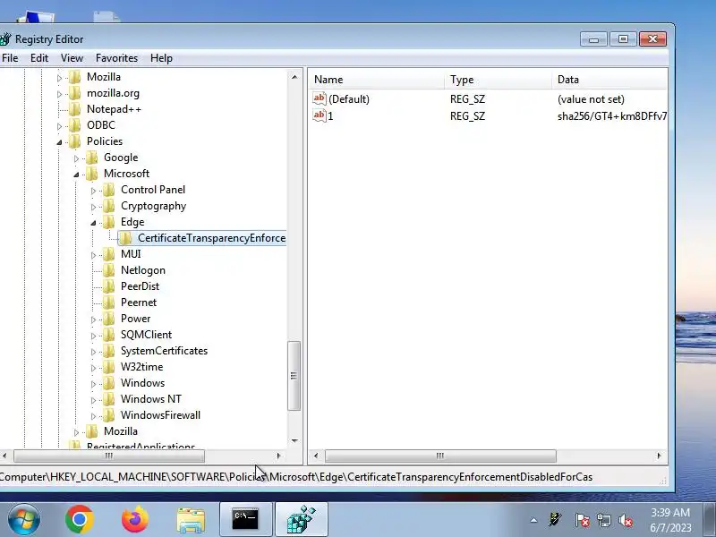This screenshot has width=716, height=537.
Task: Open the File menu
Action: [x=10, y=58]
